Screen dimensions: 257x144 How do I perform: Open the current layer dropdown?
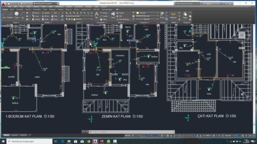[x=79, y=19]
